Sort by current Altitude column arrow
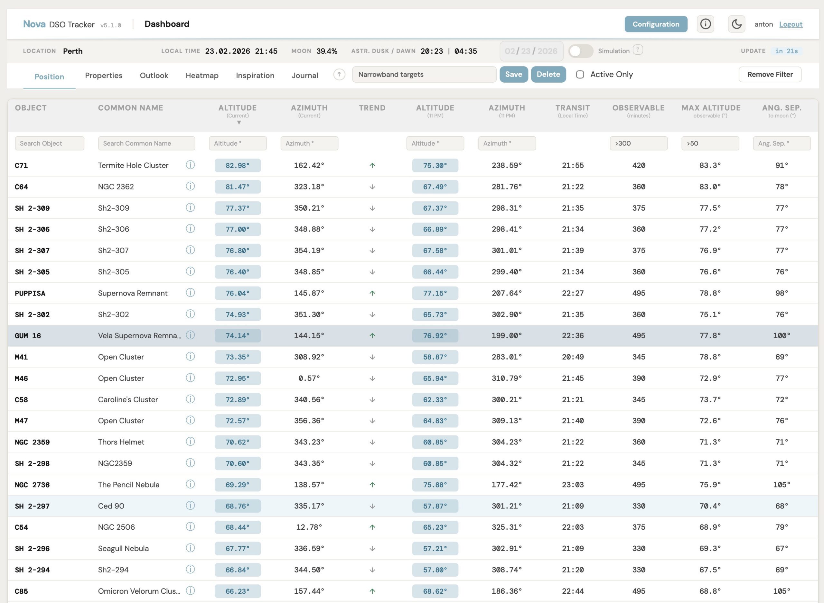This screenshot has height=603, width=824. click(x=239, y=123)
